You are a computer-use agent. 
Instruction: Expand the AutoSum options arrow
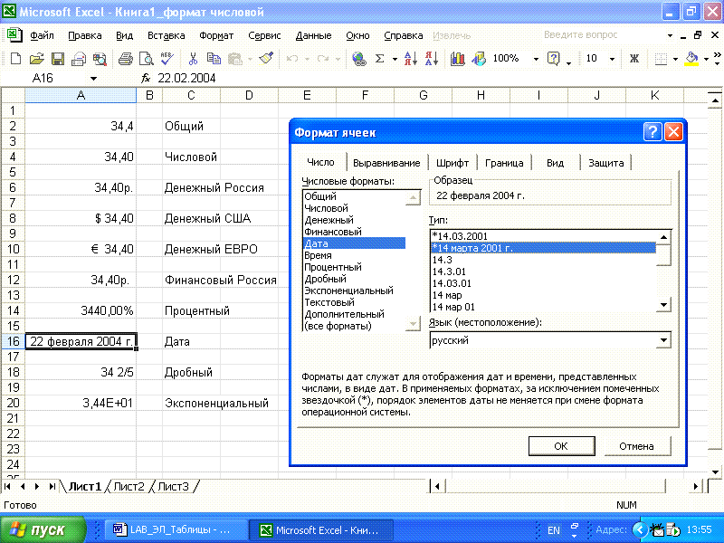(x=395, y=59)
